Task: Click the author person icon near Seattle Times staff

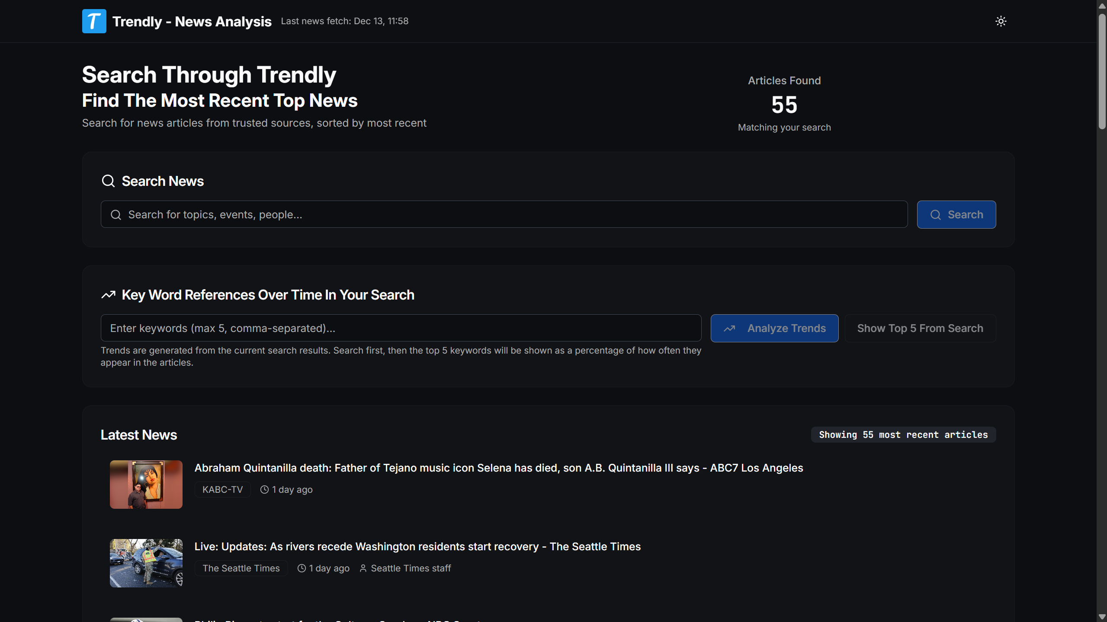Action: (363, 568)
